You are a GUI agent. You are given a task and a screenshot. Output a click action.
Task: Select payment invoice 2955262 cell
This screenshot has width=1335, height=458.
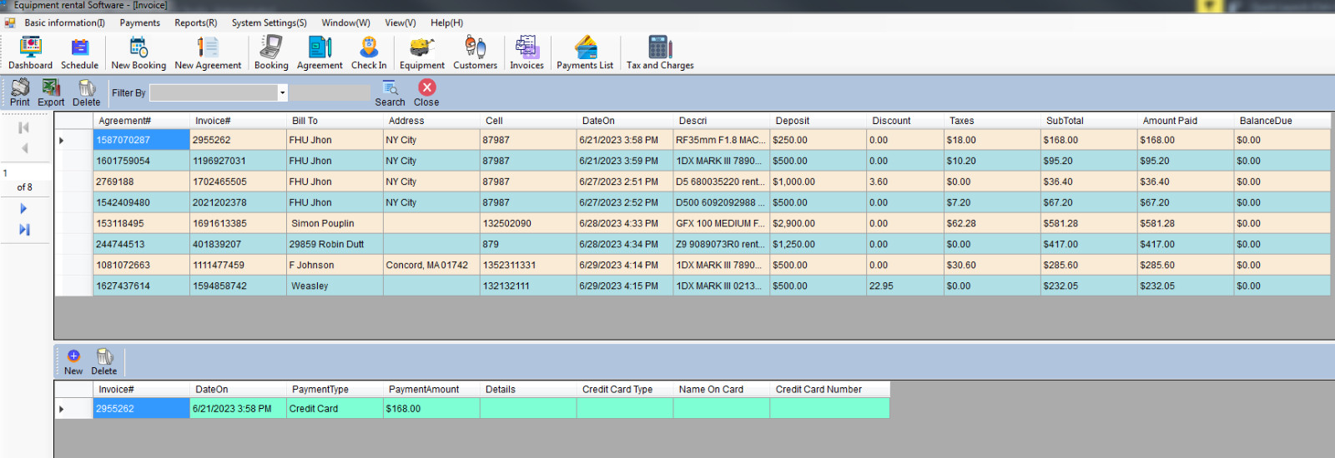141,408
